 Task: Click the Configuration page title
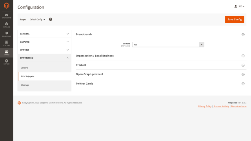31,7
